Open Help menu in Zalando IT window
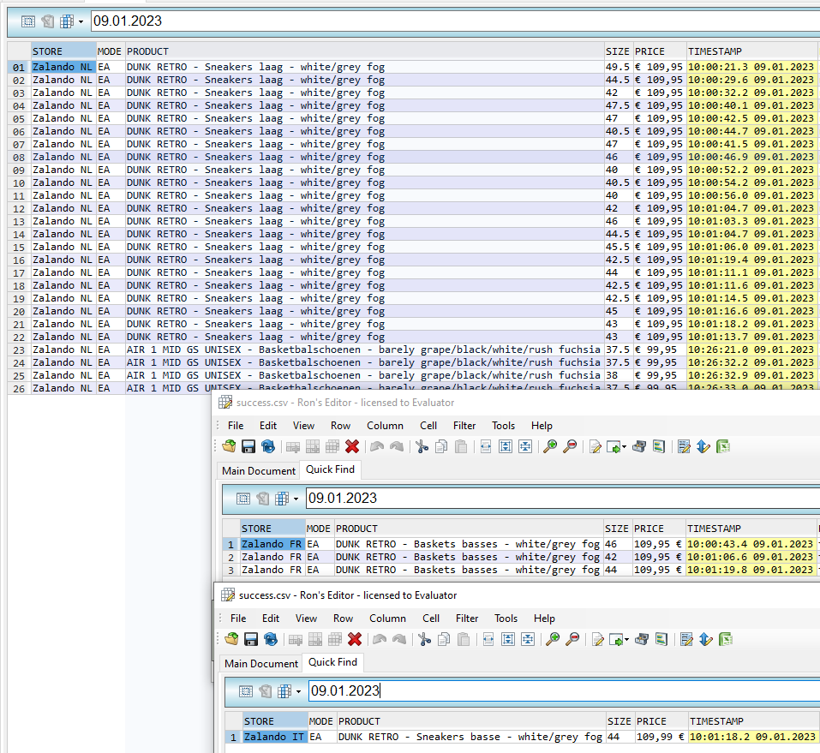This screenshot has width=820, height=753. [x=544, y=619]
